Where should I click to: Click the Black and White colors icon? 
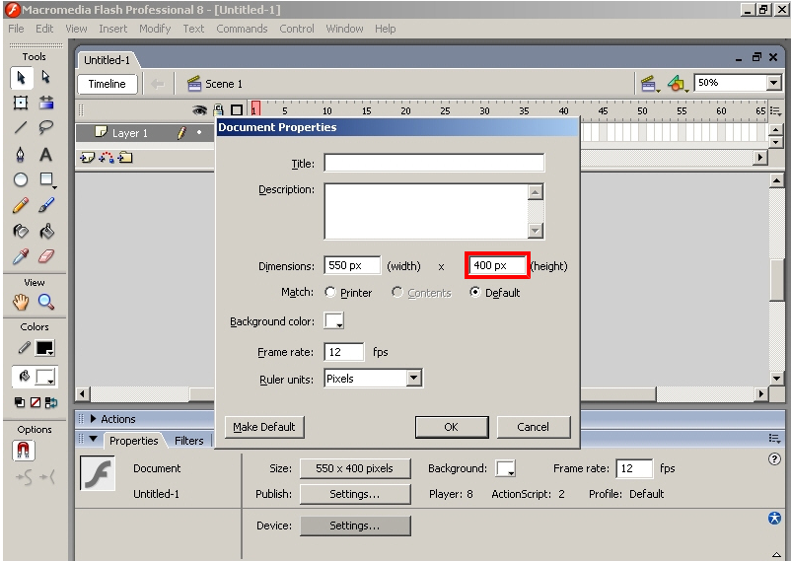(19, 402)
